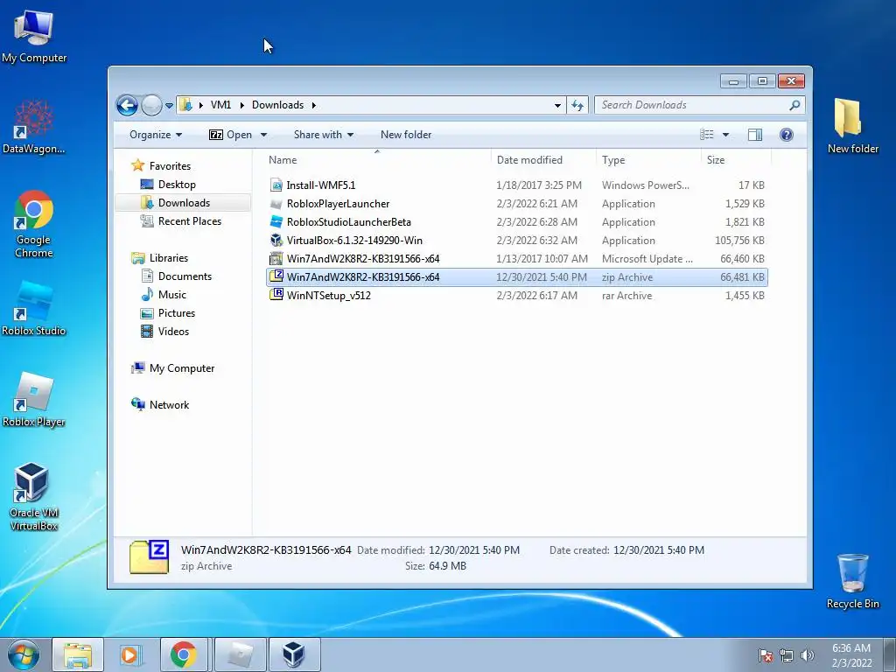Image resolution: width=896 pixels, height=672 pixels.
Task: Click the large zip icon in details pane
Action: tap(149, 556)
